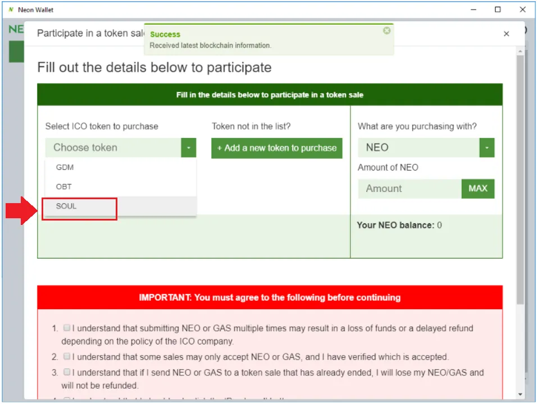Check the already ended token sale agreement
This screenshot has width=537, height=404.
click(67, 372)
